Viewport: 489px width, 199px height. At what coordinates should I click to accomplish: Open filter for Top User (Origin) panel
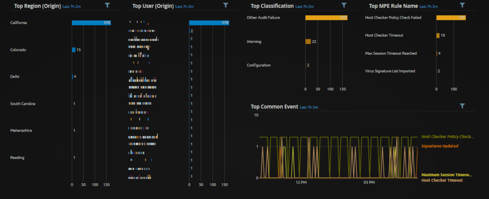pyautogui.click(x=225, y=5)
